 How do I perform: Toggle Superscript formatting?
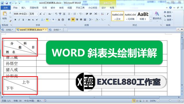pos(37,20)
